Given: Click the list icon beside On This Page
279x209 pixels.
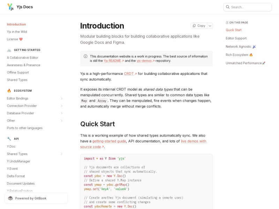Looking at the screenshot, I should [227, 23].
